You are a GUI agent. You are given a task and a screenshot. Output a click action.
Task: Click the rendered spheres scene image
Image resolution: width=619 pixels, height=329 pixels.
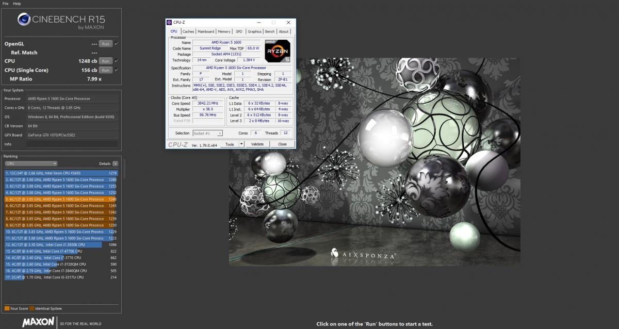pyautogui.click(x=374, y=161)
